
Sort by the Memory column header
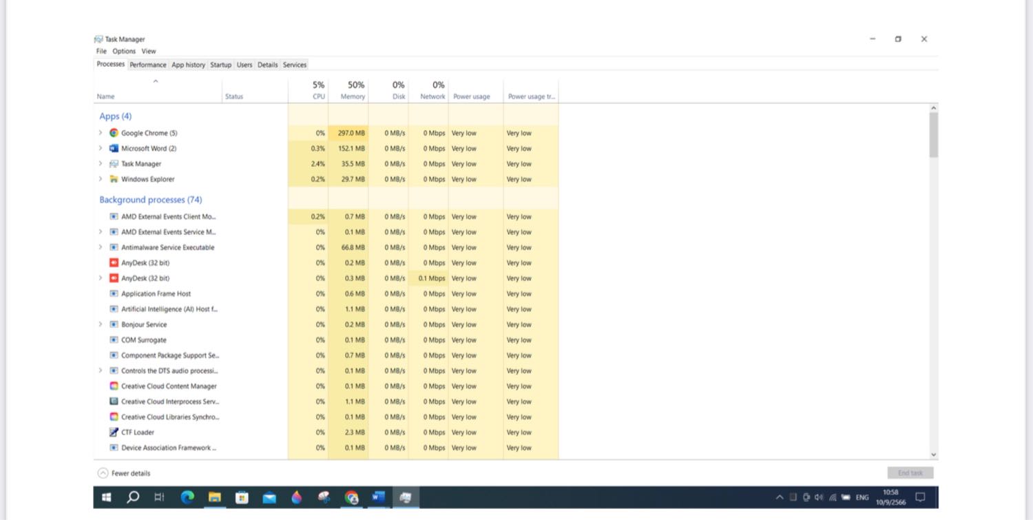(348, 90)
